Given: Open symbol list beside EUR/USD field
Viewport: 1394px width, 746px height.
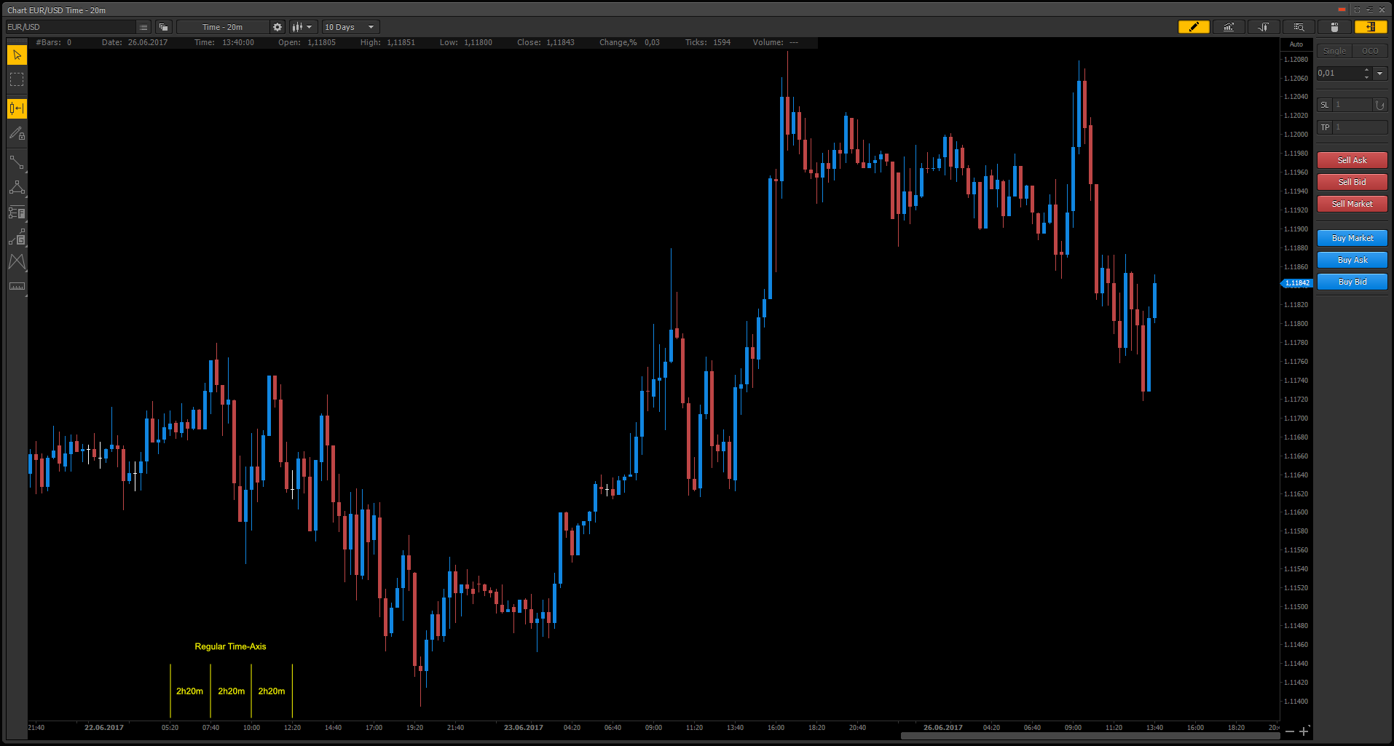Looking at the screenshot, I should tap(143, 27).
